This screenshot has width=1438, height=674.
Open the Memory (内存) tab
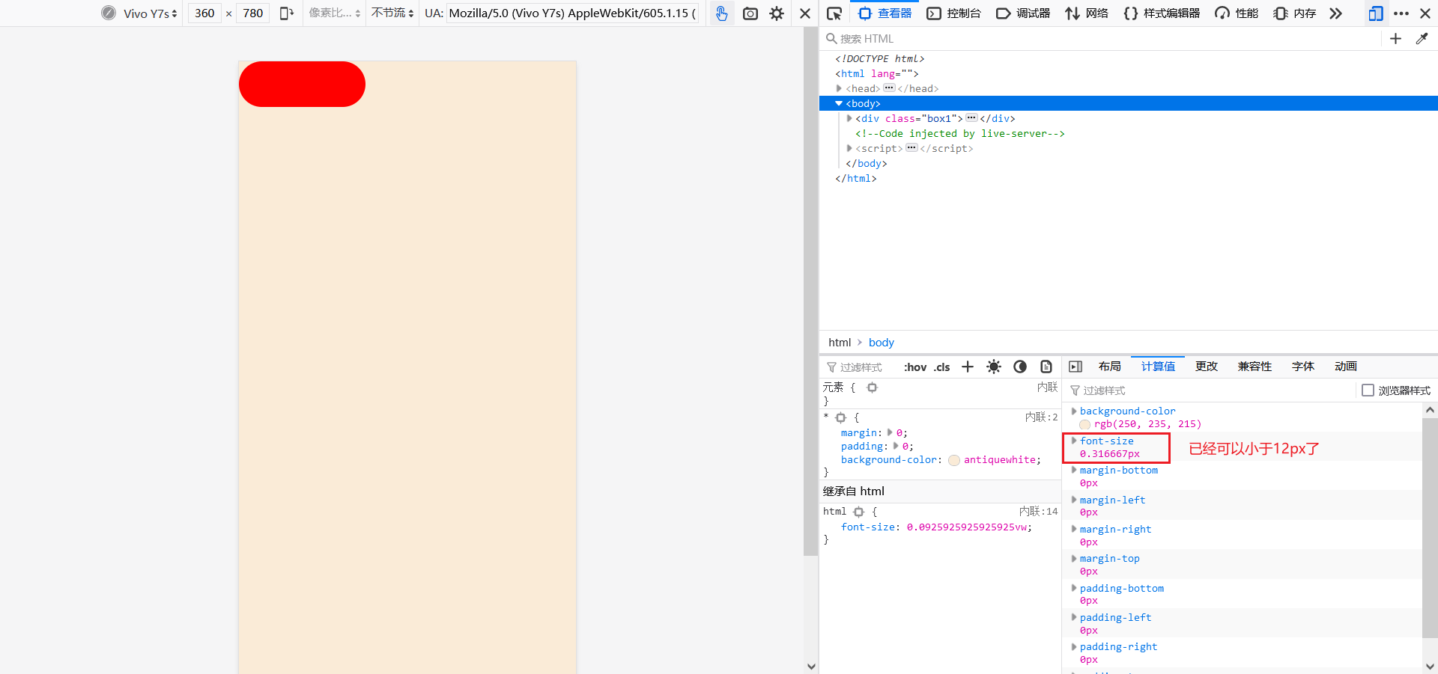click(1295, 13)
